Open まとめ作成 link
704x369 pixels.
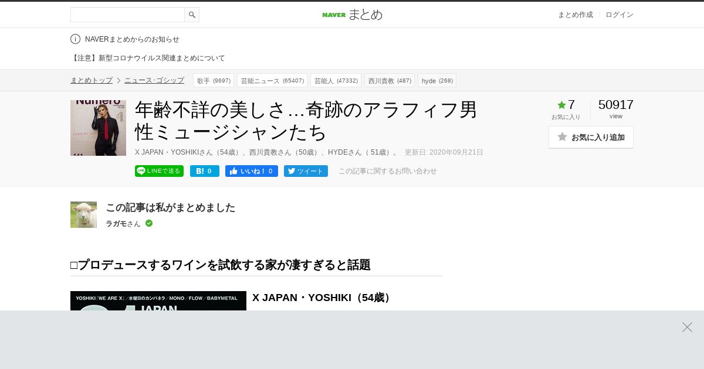pos(575,15)
